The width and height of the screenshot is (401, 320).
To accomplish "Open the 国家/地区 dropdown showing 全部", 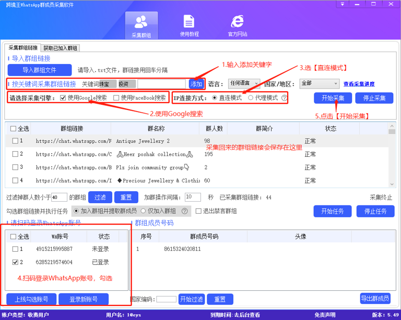I will click(x=320, y=83).
